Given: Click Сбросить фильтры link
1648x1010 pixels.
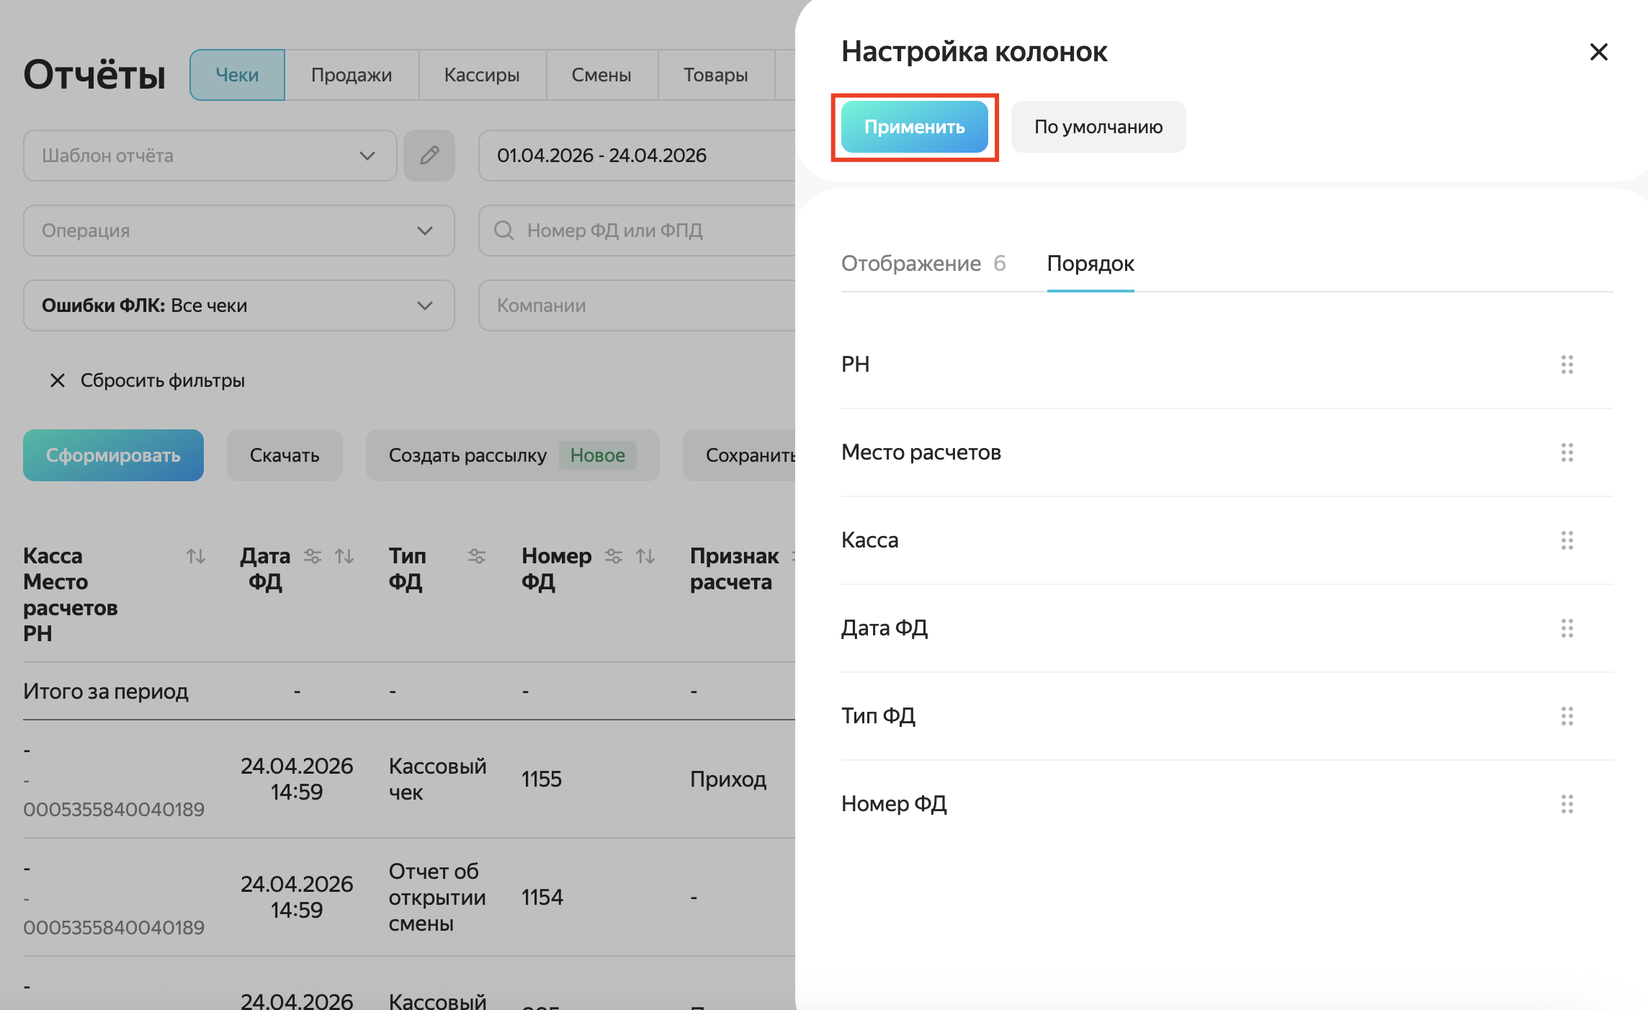Looking at the screenshot, I should pyautogui.click(x=163, y=380).
